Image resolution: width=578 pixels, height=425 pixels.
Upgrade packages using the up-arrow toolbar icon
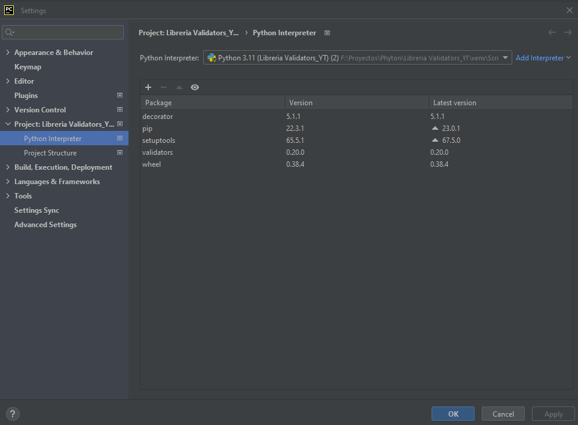click(x=179, y=87)
